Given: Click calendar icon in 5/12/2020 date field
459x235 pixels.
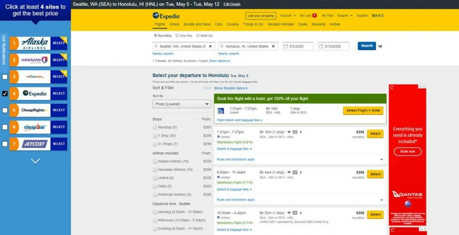Looking at the screenshot, I should (x=321, y=47).
